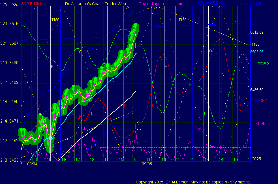The height and width of the screenshot is (184, 278).
Task: Click the -T180 label on right edge
Action: 255,44
